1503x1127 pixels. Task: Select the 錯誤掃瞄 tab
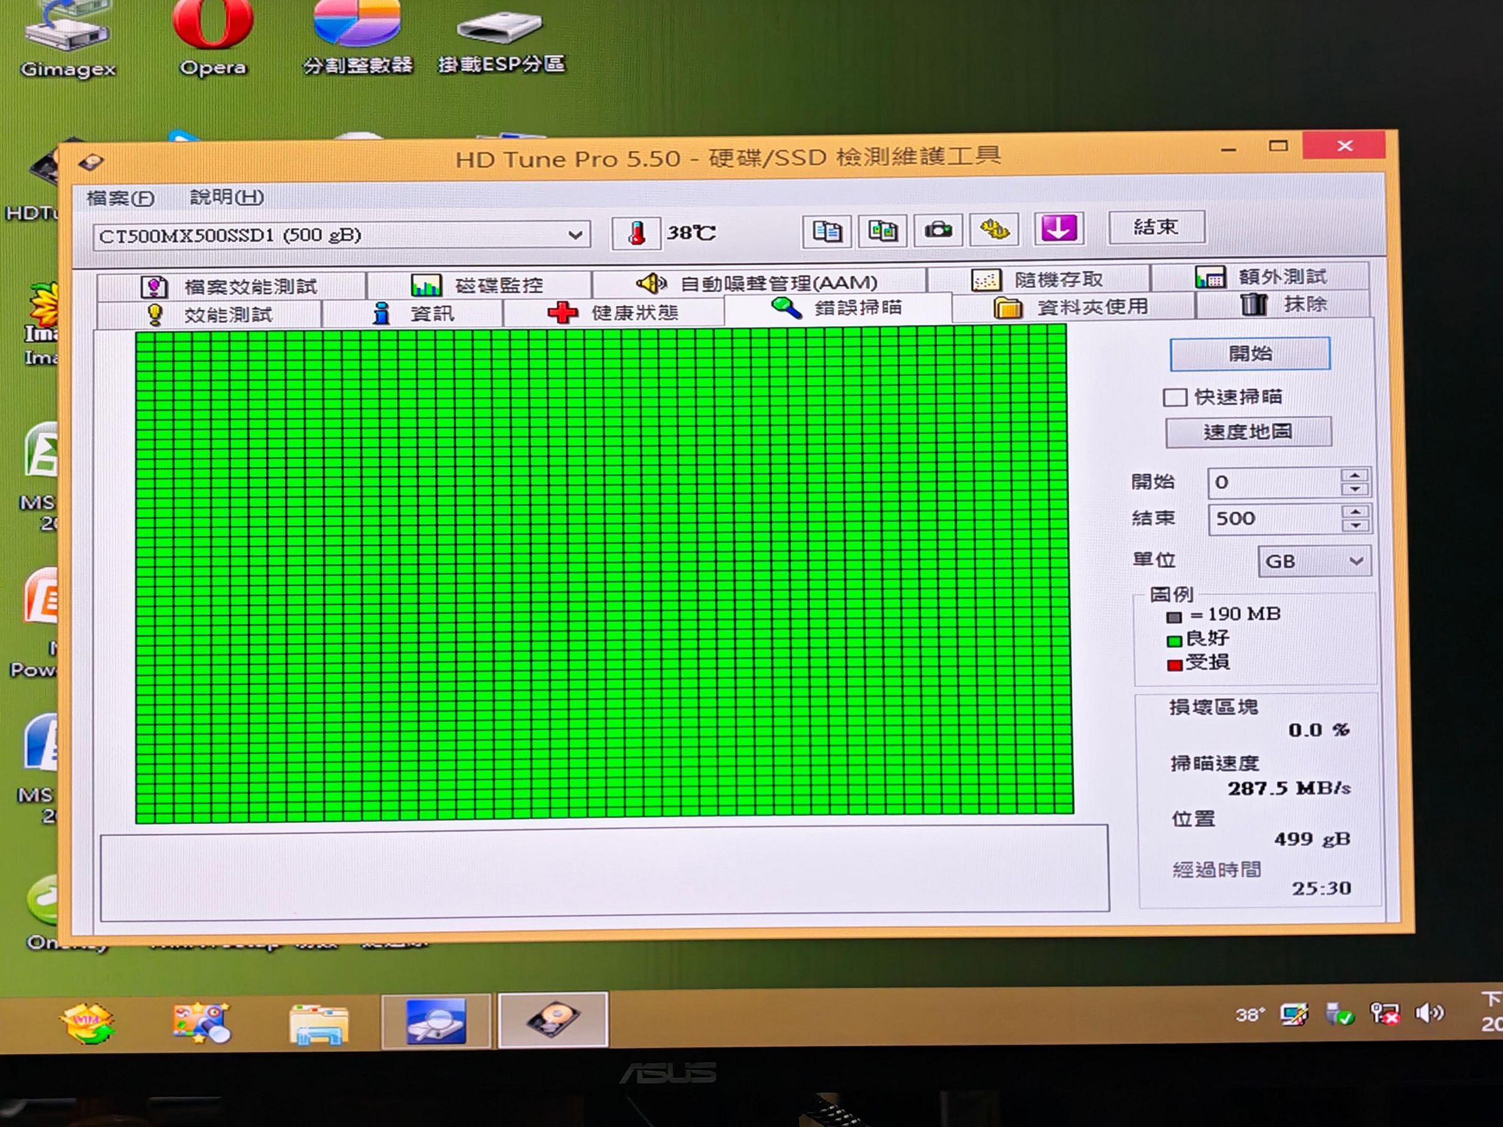tap(837, 308)
